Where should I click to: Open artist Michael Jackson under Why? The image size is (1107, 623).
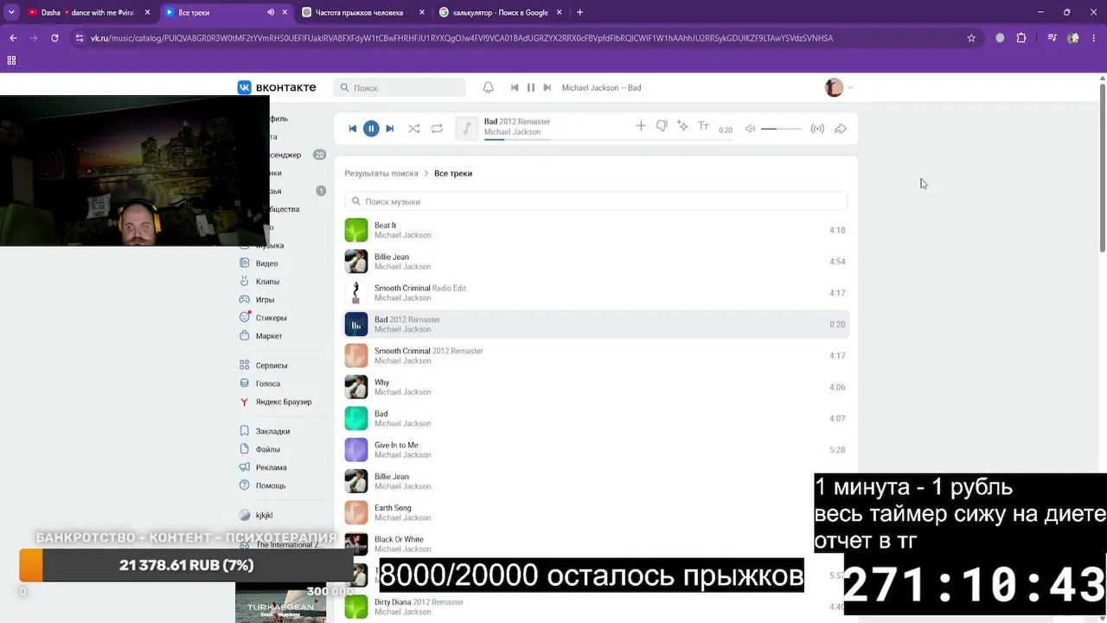click(403, 392)
